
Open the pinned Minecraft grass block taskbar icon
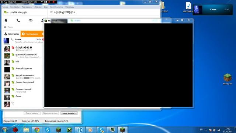59,130
